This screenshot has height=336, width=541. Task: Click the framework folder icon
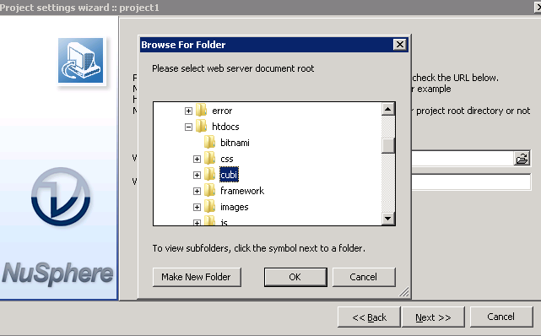tap(210, 191)
